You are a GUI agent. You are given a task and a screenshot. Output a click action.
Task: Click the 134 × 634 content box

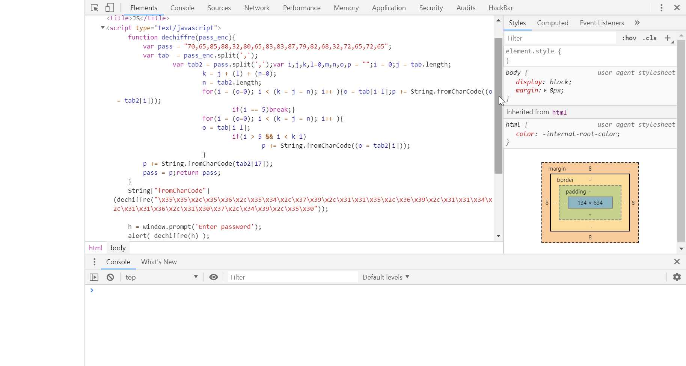point(590,203)
